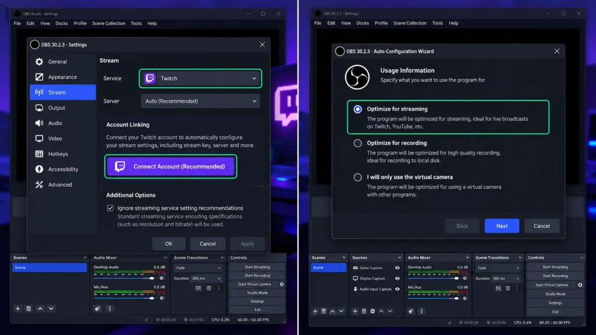The image size is (596, 335).
Task: Expand Scene Transitions chevron in the Wizard window
Action: 520,258
